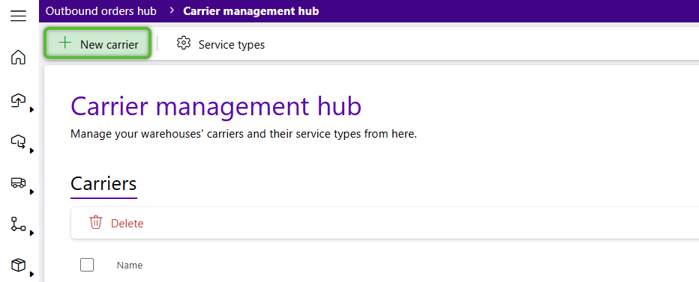Open the workflow branch sidebar icon
The image size is (699, 282).
[x=18, y=224]
